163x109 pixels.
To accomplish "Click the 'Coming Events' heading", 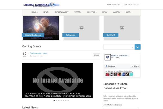I will [32, 46].
